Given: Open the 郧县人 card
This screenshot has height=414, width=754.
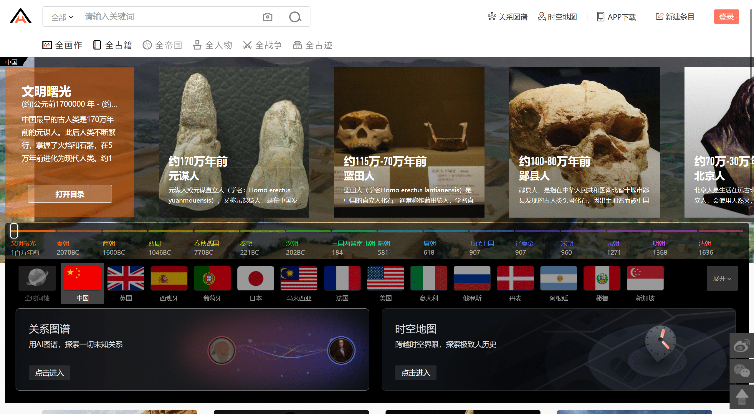Looking at the screenshot, I should [x=584, y=142].
